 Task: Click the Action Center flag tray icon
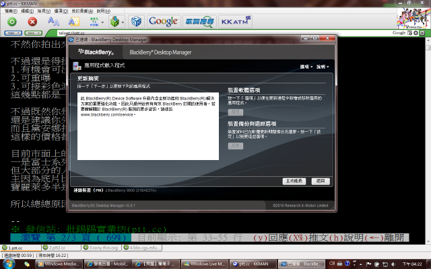(369, 264)
